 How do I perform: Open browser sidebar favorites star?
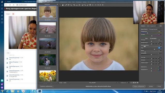point(2,12)
